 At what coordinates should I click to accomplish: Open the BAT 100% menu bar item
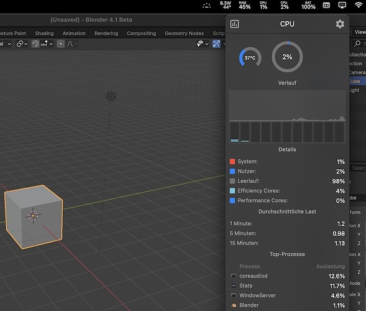pos(308,5)
